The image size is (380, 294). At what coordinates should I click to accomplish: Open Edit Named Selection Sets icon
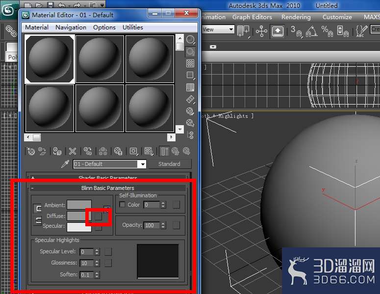tap(361, 31)
